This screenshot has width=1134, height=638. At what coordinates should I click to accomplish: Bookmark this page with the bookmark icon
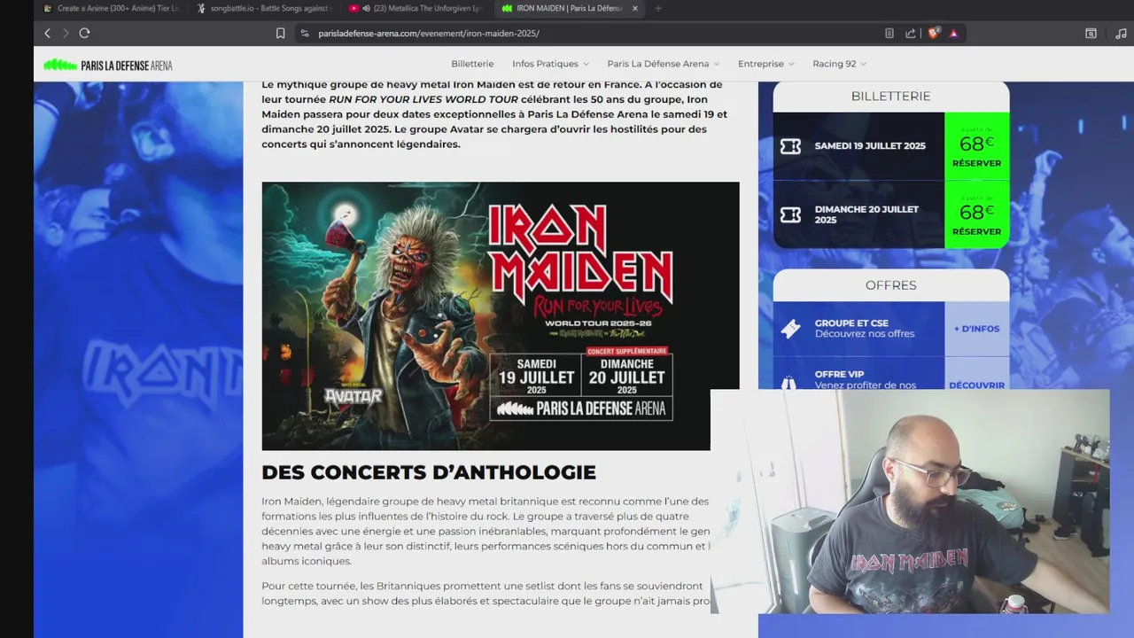(x=280, y=33)
